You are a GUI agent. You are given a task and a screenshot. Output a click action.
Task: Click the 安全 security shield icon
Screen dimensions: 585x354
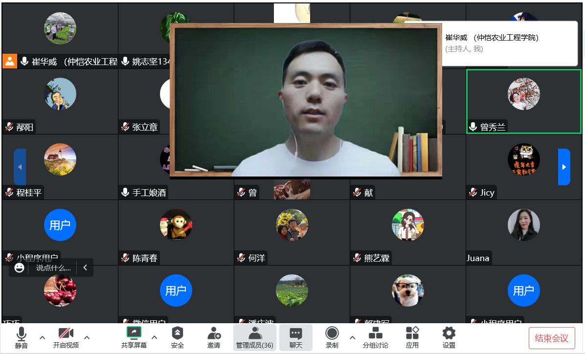177,337
